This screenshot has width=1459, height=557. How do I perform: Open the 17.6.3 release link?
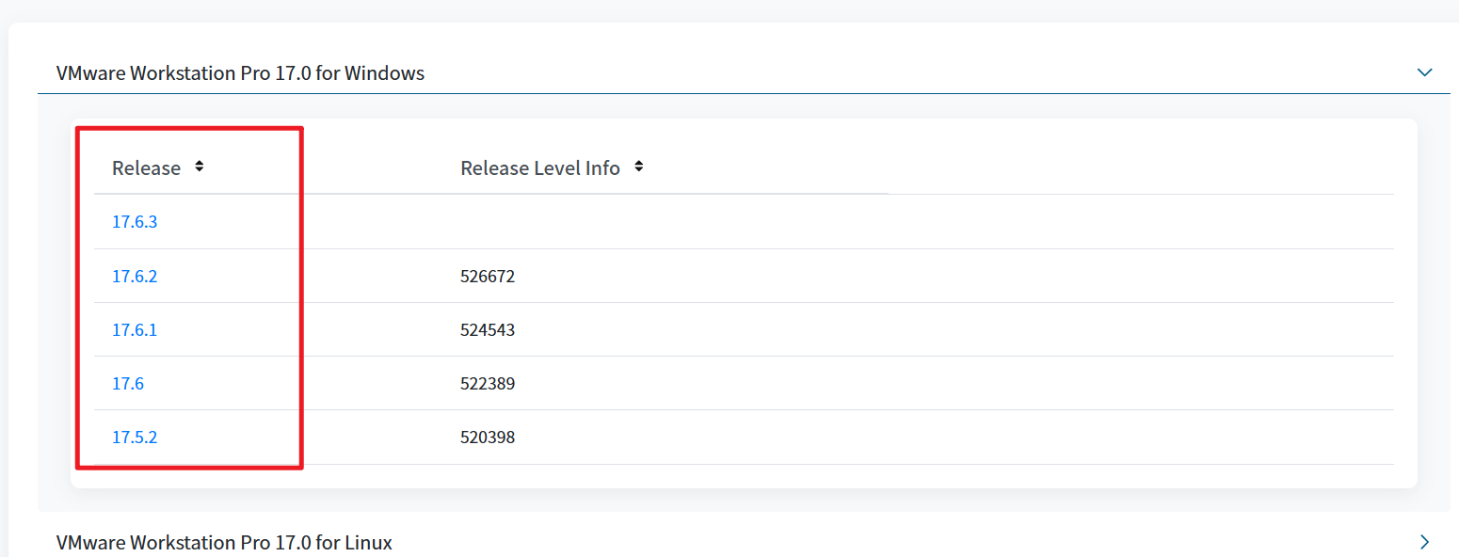[135, 222]
